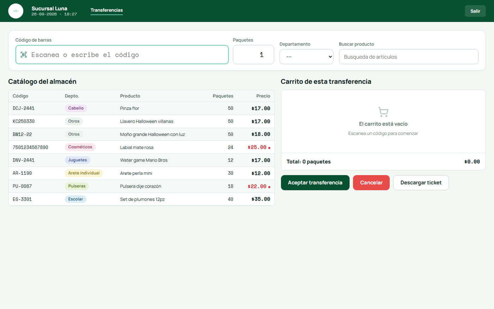Click product Llavero Halloween villanas

pos(146,121)
